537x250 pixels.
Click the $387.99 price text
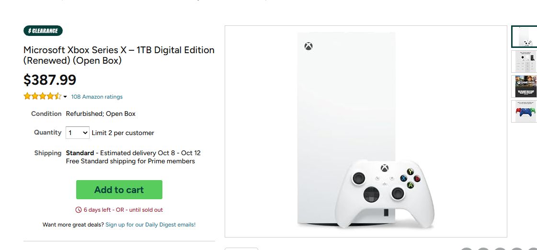(50, 80)
